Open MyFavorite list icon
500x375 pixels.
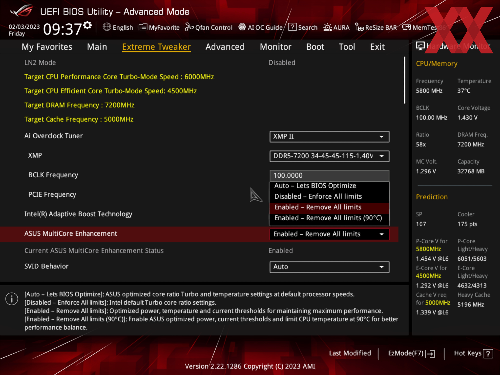(x=143, y=27)
